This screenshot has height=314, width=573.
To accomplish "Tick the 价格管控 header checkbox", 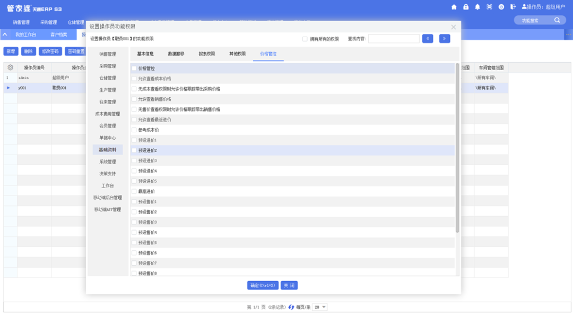I will coord(134,69).
